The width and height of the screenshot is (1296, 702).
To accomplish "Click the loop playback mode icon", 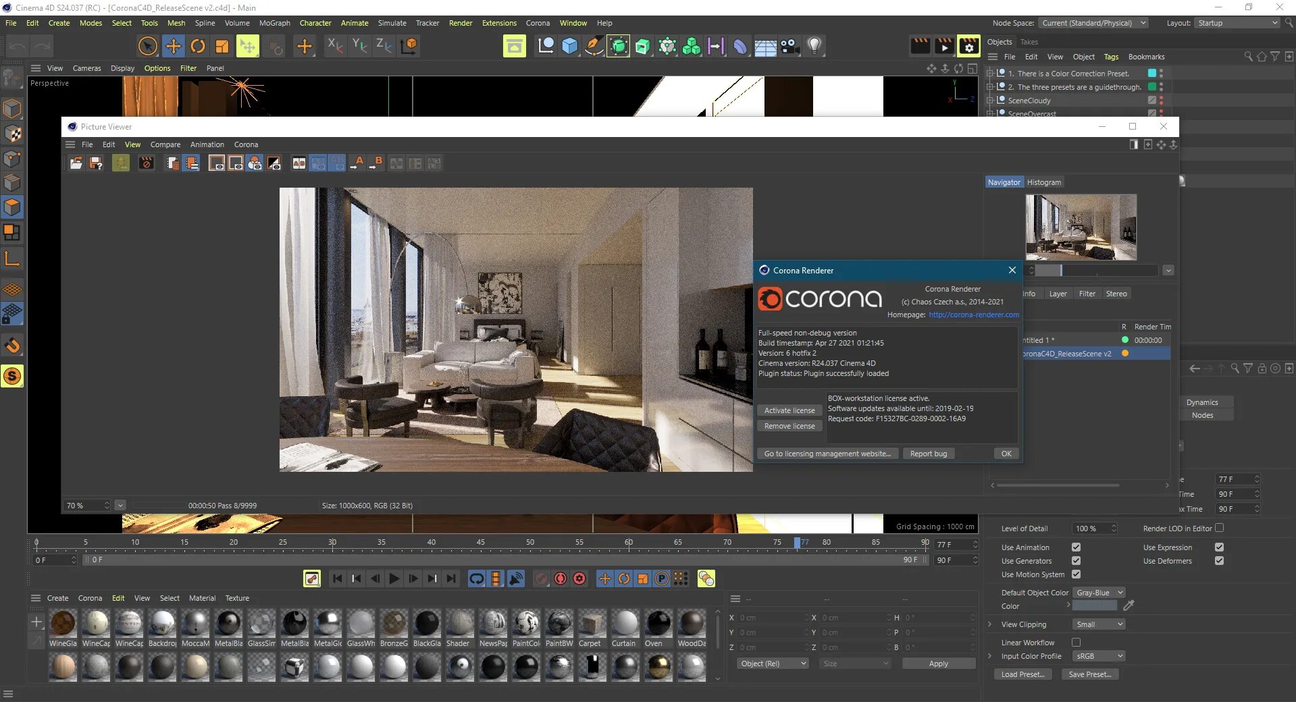I will [477, 578].
